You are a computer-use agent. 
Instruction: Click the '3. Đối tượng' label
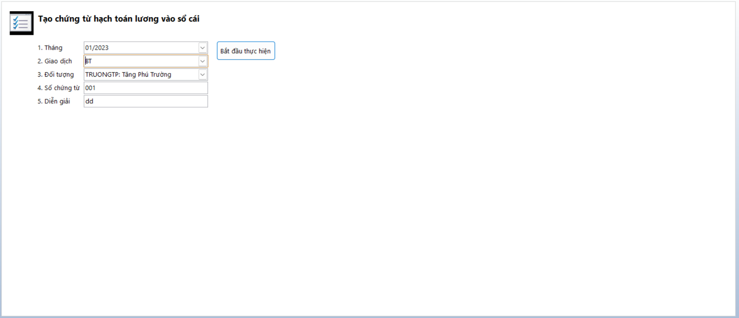[55, 74]
